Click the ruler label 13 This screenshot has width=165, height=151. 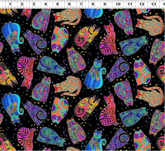tap(154, 4)
